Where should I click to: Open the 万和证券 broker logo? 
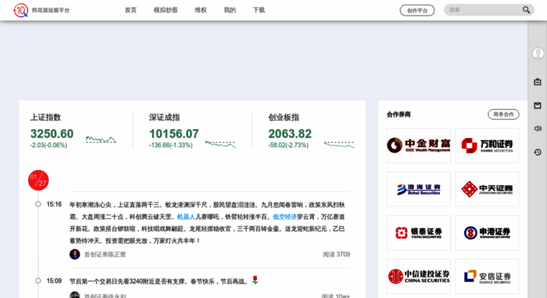[x=487, y=146]
